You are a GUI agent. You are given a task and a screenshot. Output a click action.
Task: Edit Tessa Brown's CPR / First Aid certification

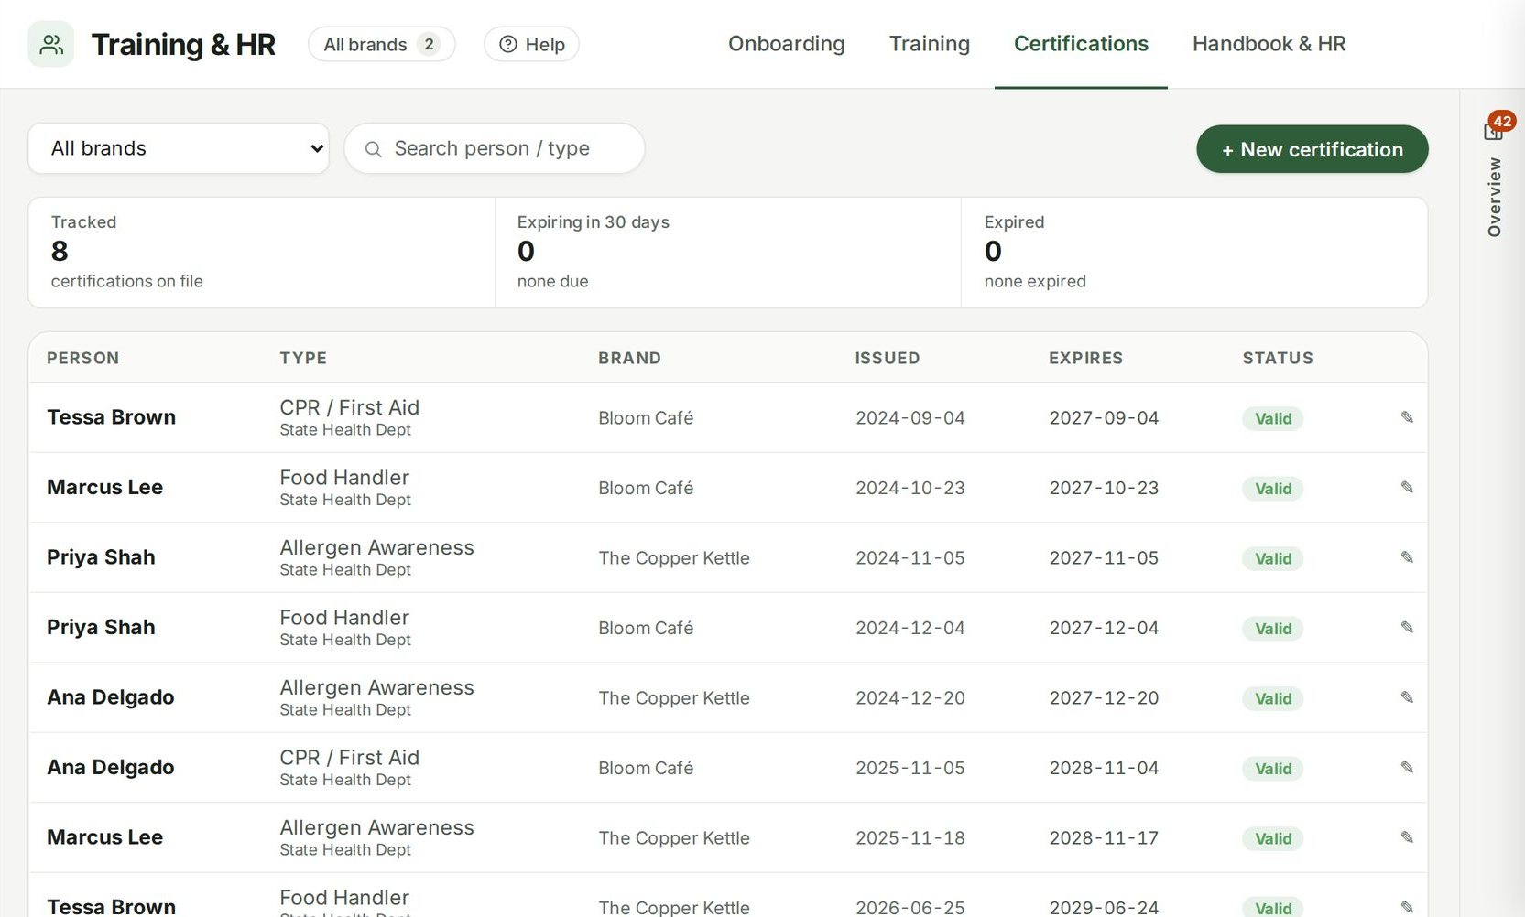pyautogui.click(x=1407, y=417)
